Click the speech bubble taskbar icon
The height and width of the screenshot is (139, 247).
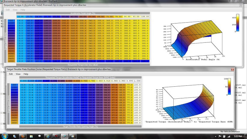[39, 136]
